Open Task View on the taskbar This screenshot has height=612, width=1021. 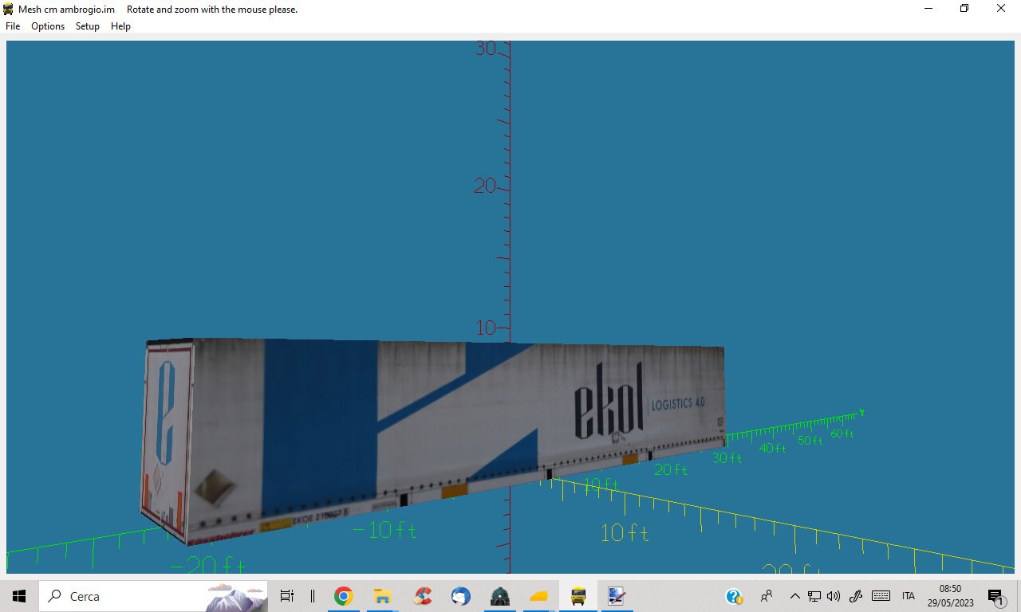(x=287, y=596)
